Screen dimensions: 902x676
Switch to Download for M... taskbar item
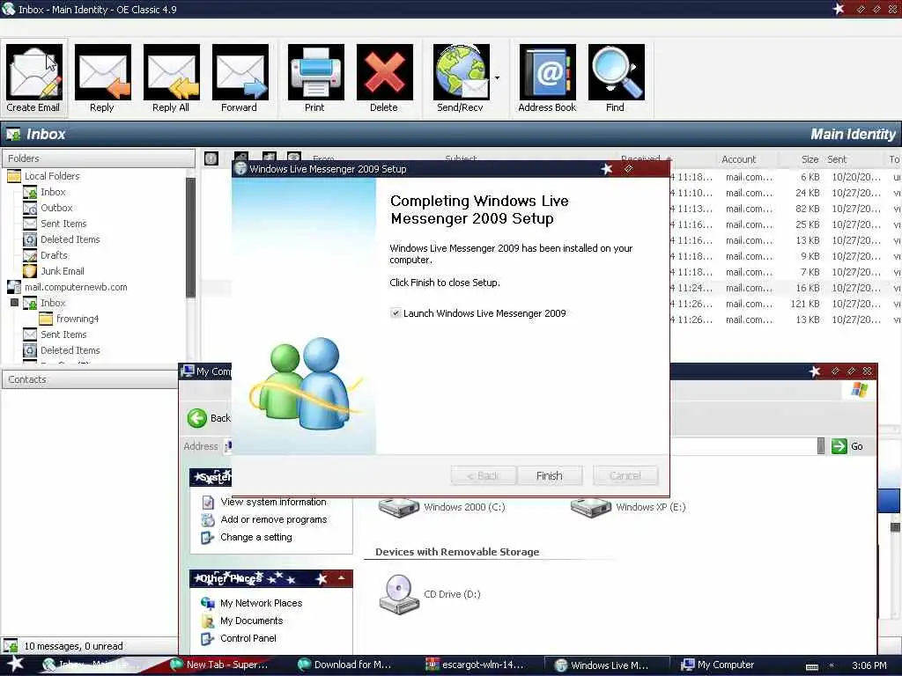[x=345, y=665]
